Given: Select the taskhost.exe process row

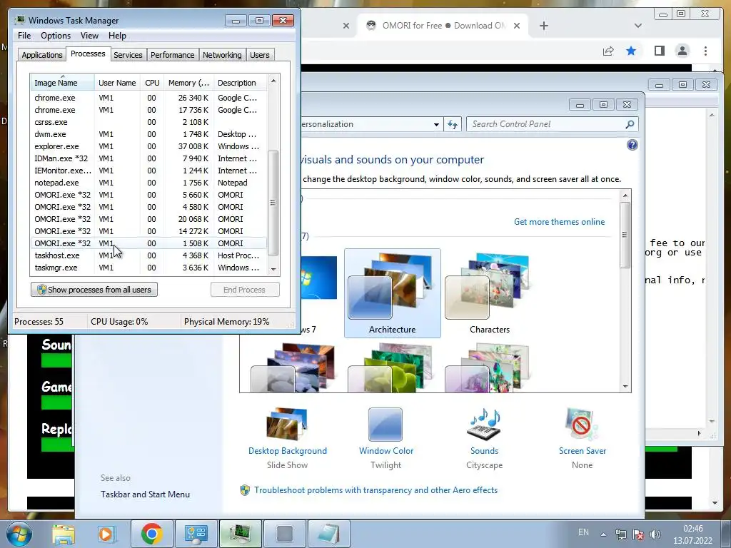Looking at the screenshot, I should [148, 255].
